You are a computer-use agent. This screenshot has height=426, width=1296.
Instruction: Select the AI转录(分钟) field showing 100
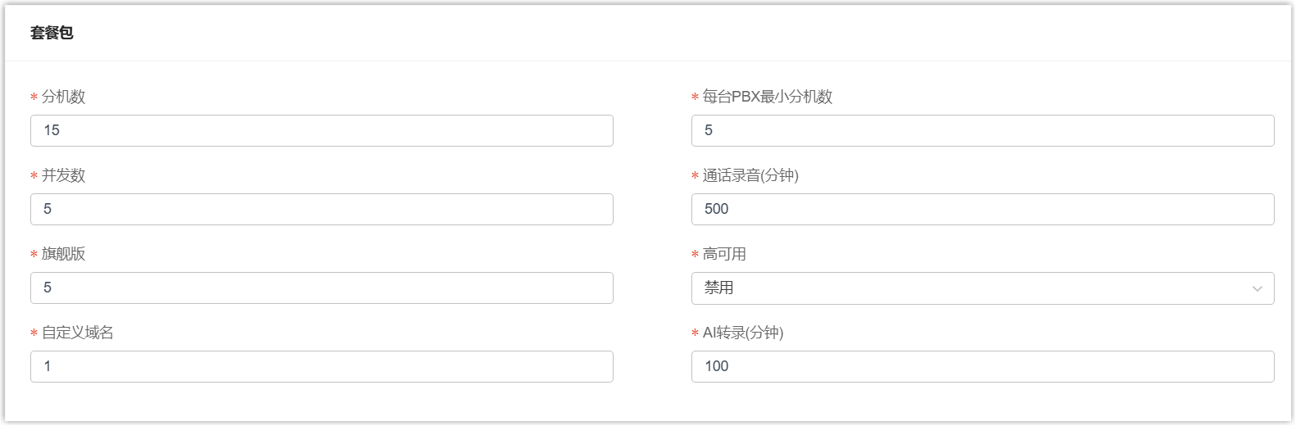coord(982,367)
